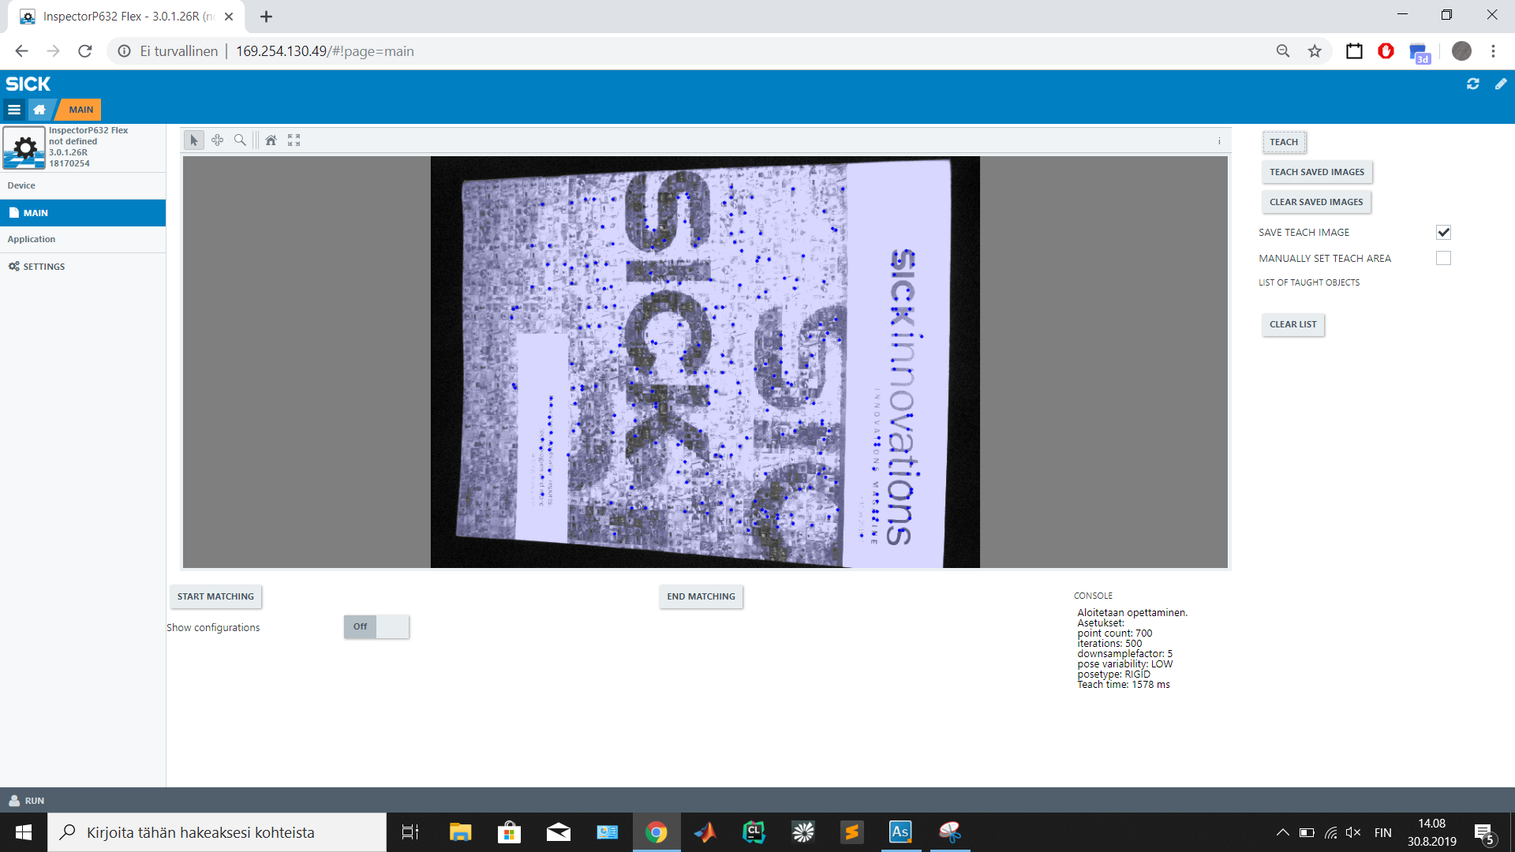The width and height of the screenshot is (1515, 852).
Task: Click the edit pencil icon in header
Action: (x=1501, y=84)
